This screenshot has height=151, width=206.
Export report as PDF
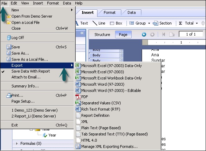(x=118, y=97)
